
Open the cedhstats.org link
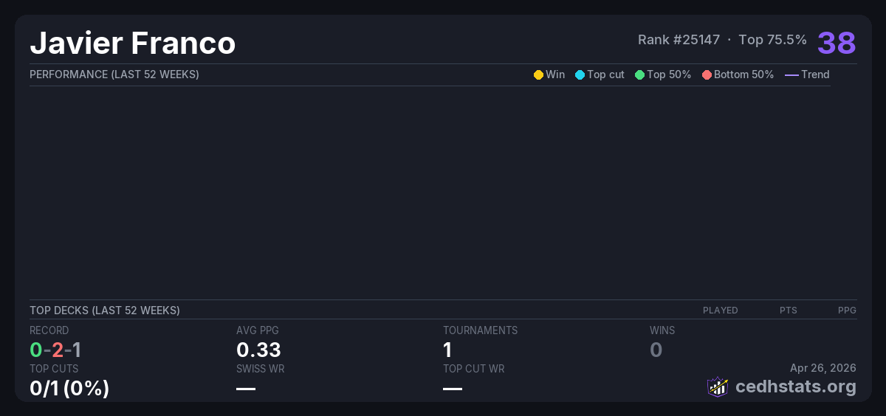(x=785, y=386)
